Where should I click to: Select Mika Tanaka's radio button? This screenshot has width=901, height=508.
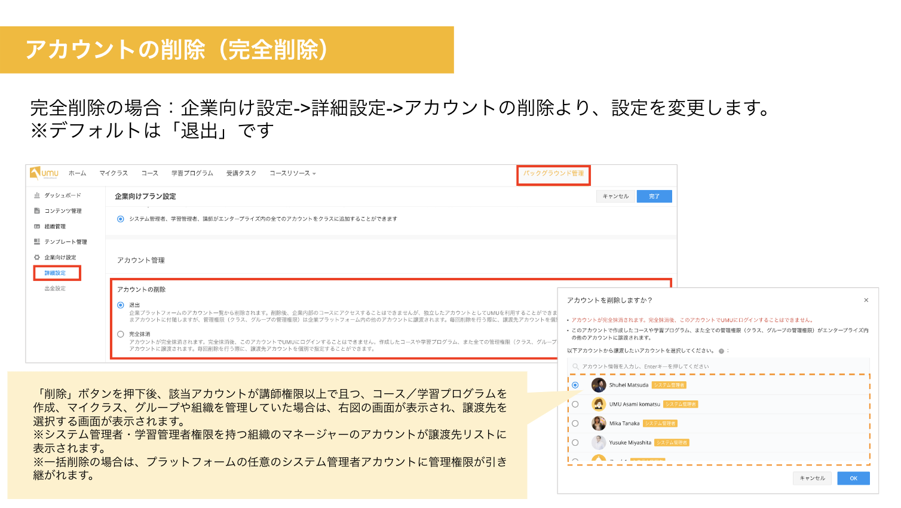[575, 424]
